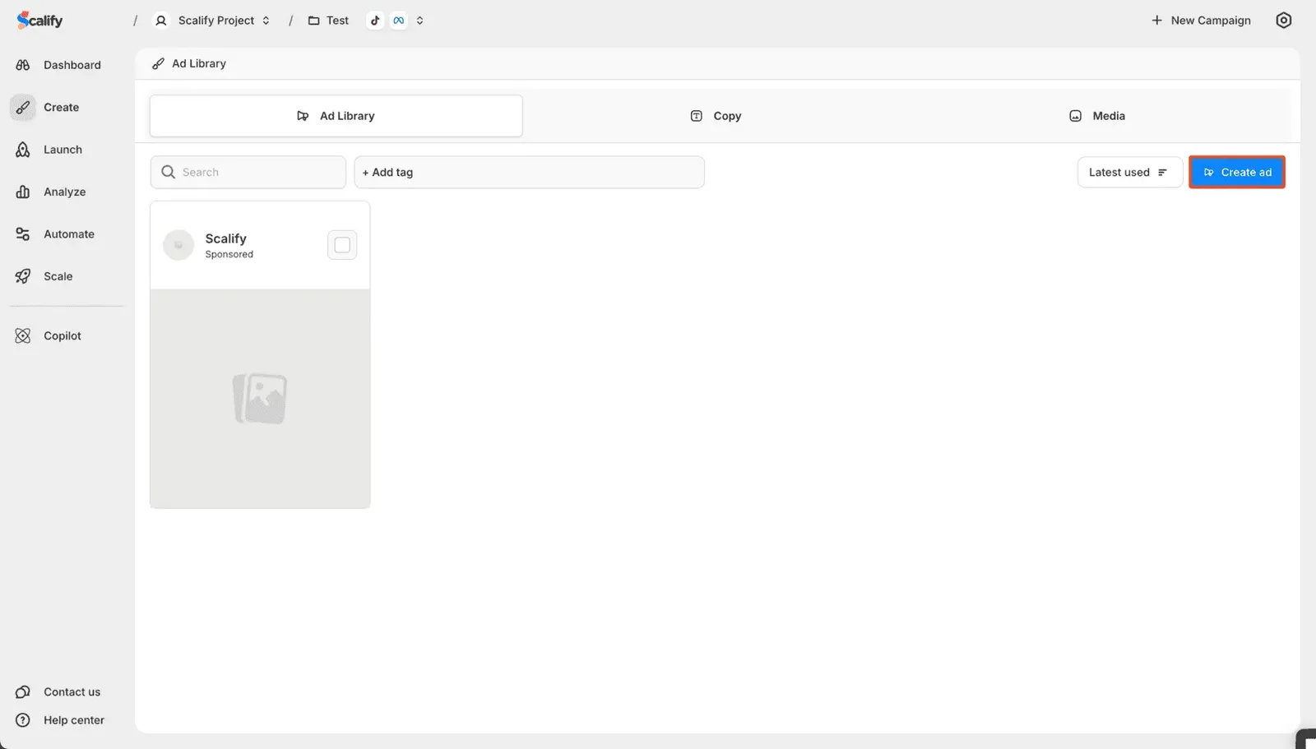The width and height of the screenshot is (1316, 749).
Task: Open the platform selector chevron
Action: [419, 20]
